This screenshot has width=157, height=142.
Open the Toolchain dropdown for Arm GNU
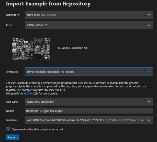[x=89, y=120]
